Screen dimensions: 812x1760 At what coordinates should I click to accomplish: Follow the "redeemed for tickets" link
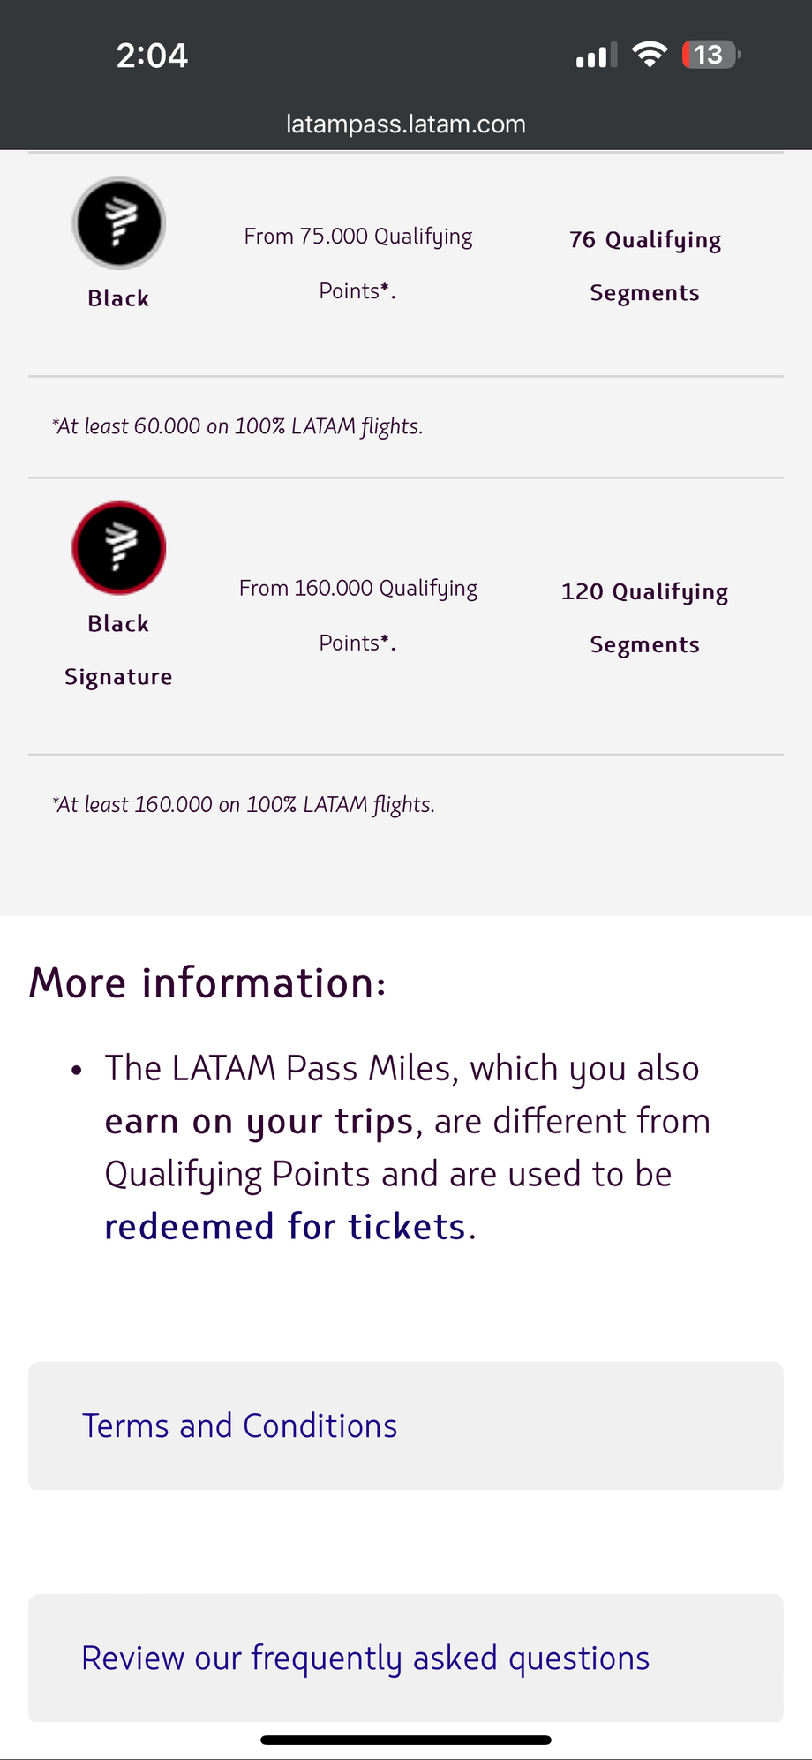[x=285, y=1227]
